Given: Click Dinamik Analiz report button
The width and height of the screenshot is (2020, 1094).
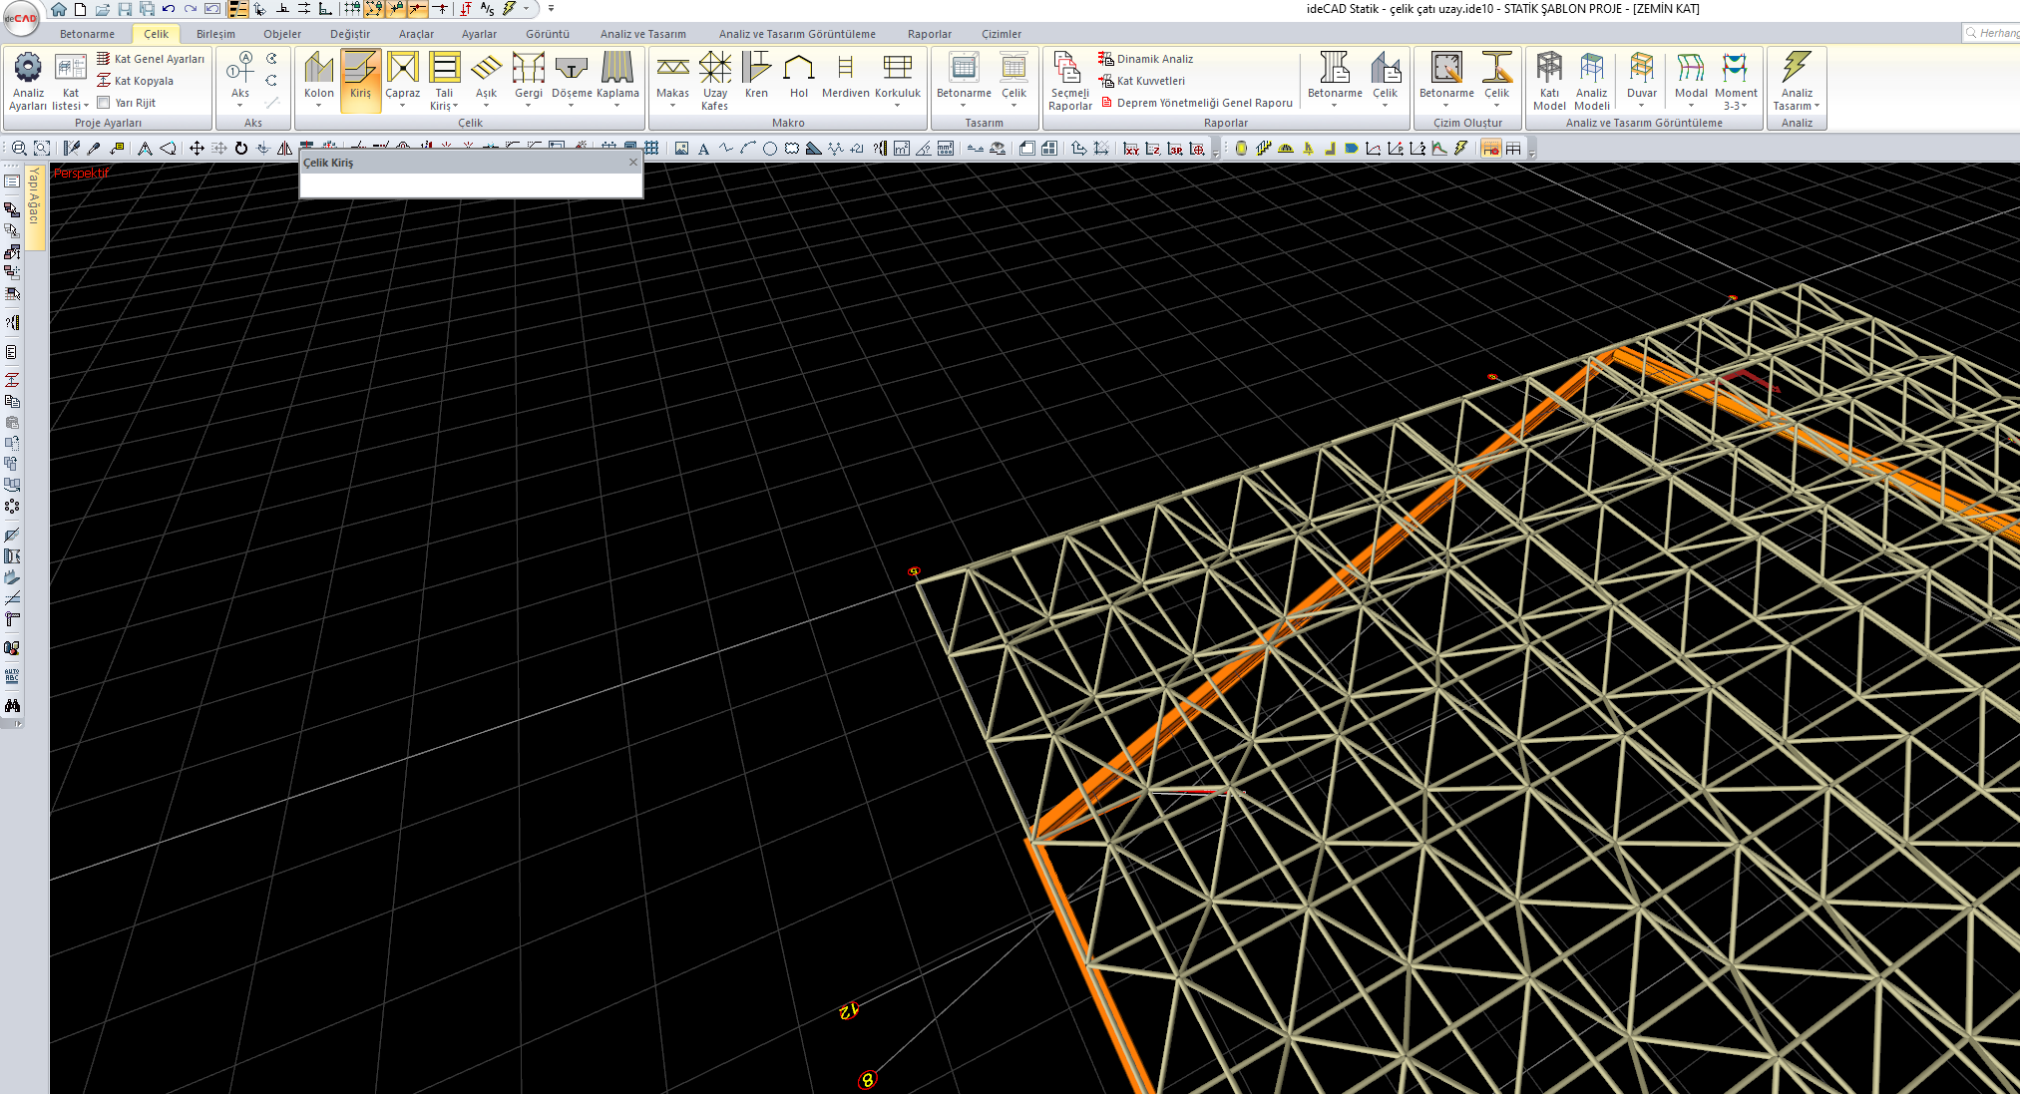Looking at the screenshot, I should click(x=1145, y=59).
